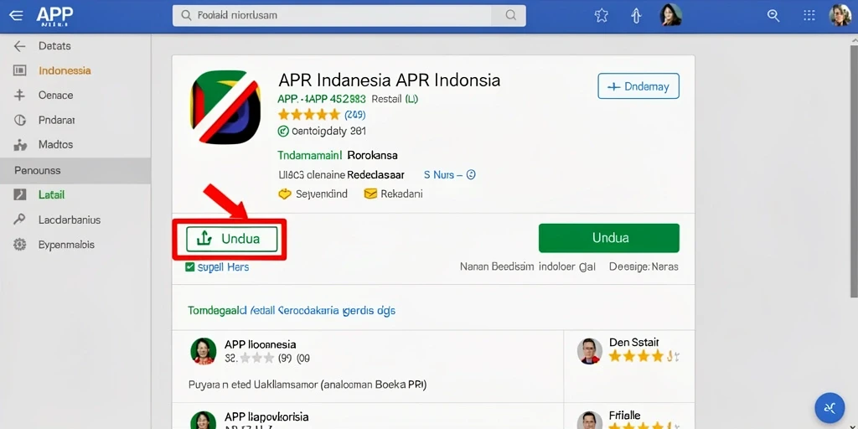Open Pndarat sidebar item
Viewport: 858px width, 429px height.
tap(56, 120)
